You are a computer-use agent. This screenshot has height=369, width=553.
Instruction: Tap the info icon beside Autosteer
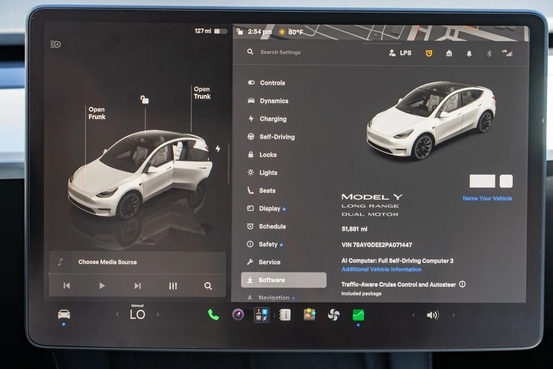pyautogui.click(x=462, y=284)
